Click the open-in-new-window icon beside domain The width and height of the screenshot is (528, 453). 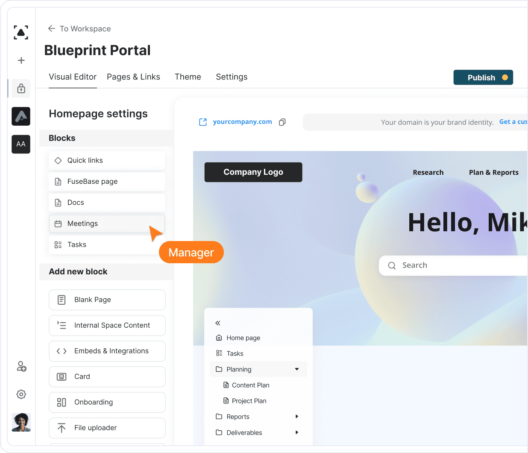203,122
